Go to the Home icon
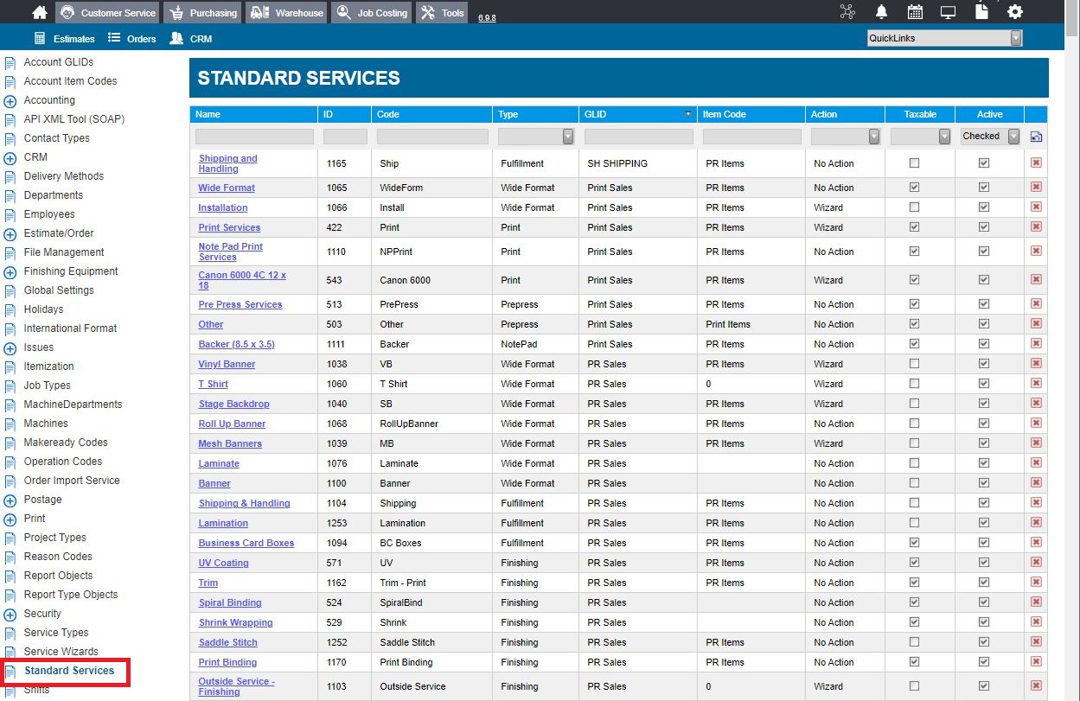Screen dimensions: 1080x701 tap(39, 12)
